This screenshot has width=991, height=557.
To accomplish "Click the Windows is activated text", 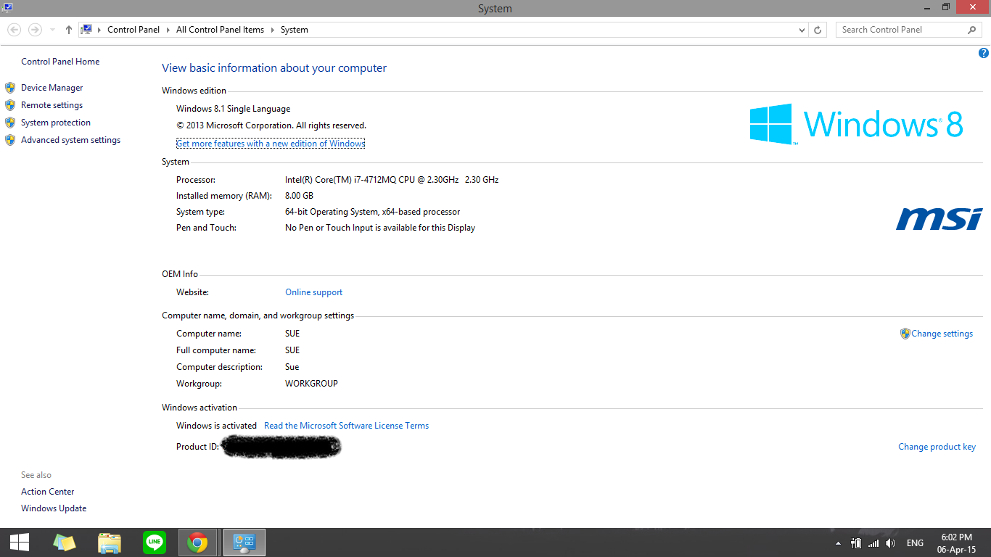I will point(216,426).
